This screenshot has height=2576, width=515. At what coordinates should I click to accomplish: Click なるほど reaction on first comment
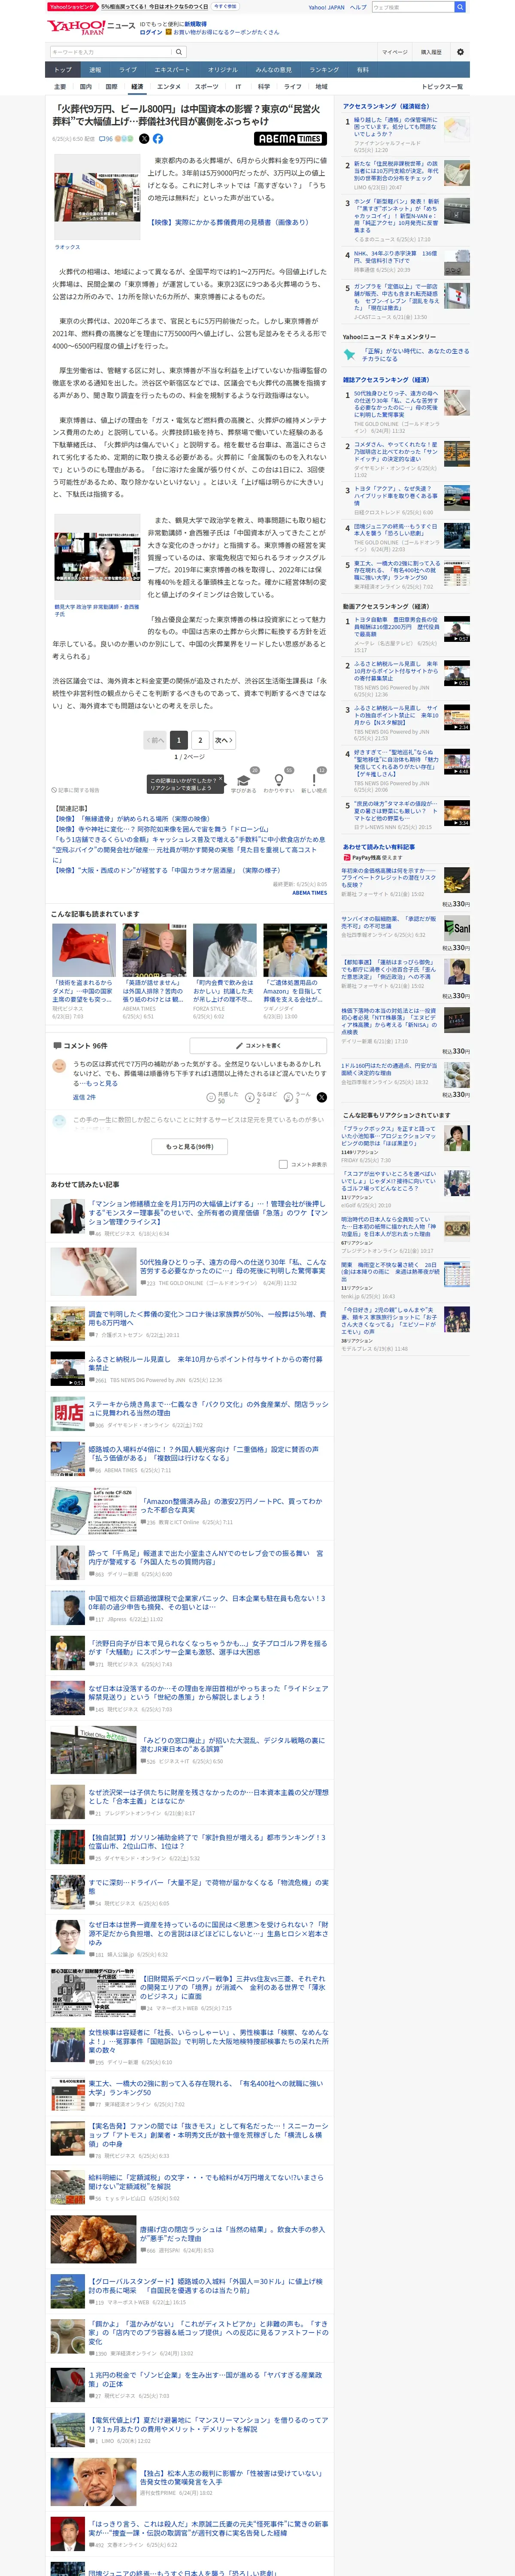tap(250, 1097)
